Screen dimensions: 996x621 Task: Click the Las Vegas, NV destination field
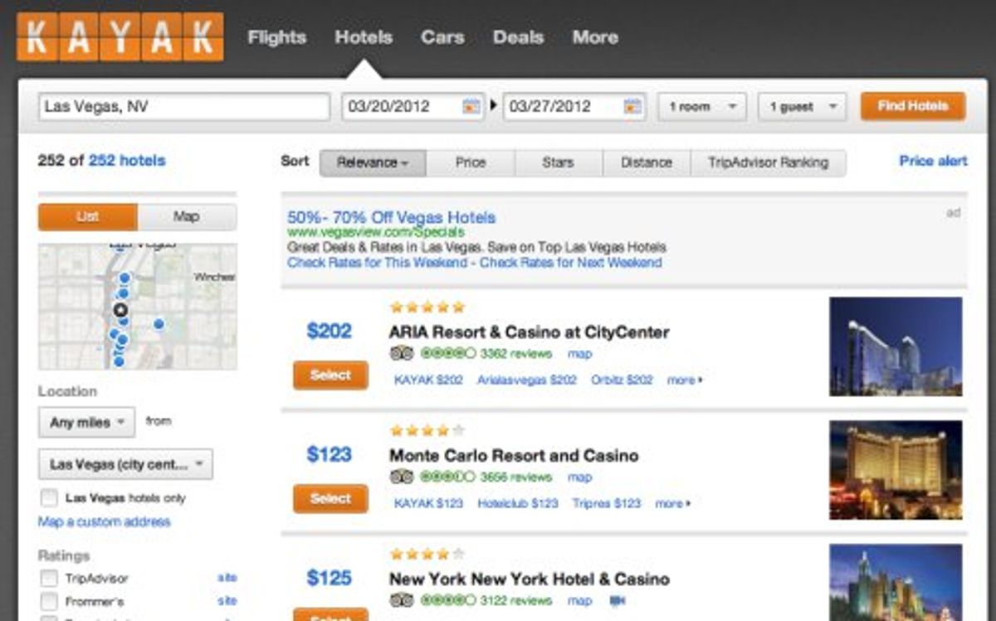181,106
